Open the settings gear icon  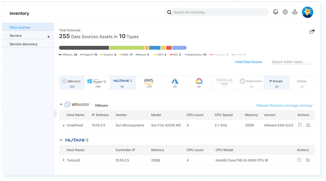pyautogui.click(x=285, y=12)
